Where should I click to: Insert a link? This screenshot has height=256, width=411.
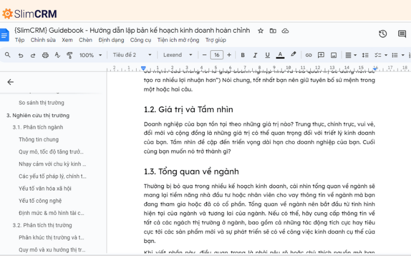point(309,55)
